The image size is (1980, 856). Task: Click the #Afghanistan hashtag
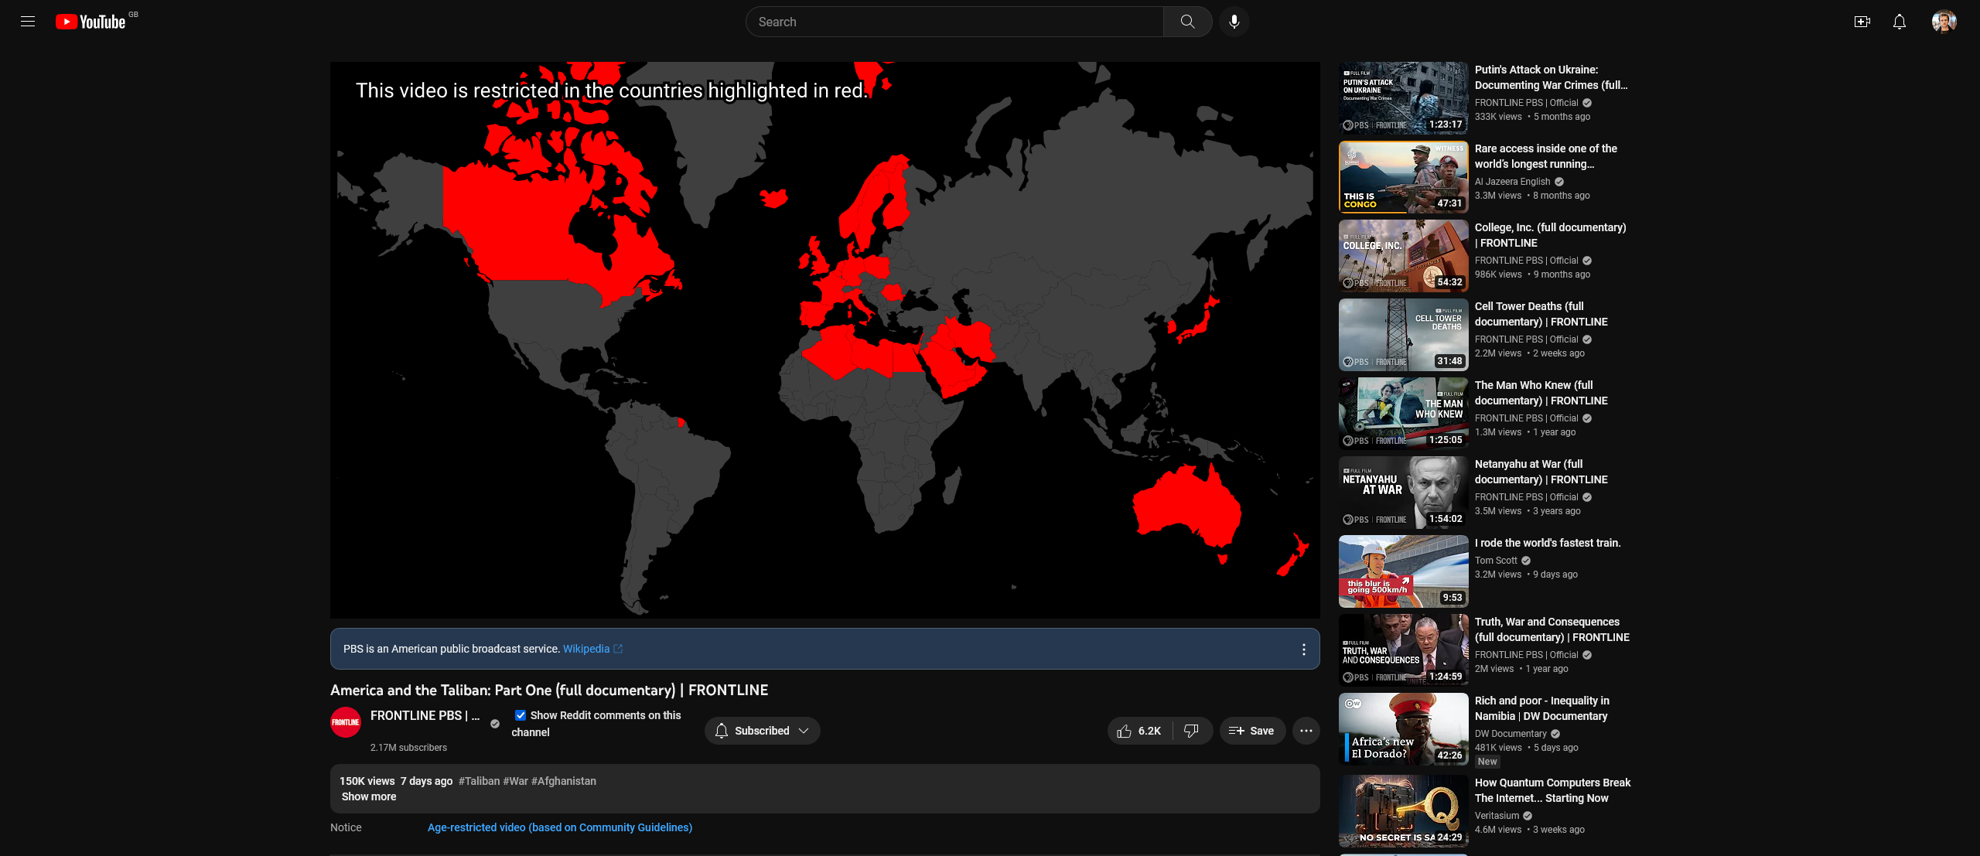[563, 781]
